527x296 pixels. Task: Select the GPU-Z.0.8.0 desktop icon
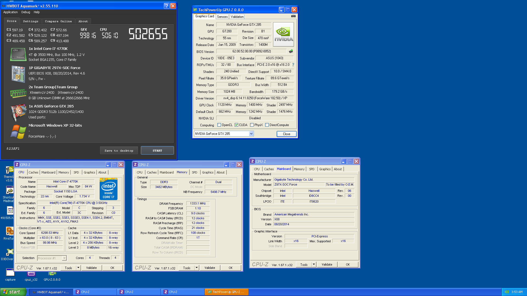point(52,276)
